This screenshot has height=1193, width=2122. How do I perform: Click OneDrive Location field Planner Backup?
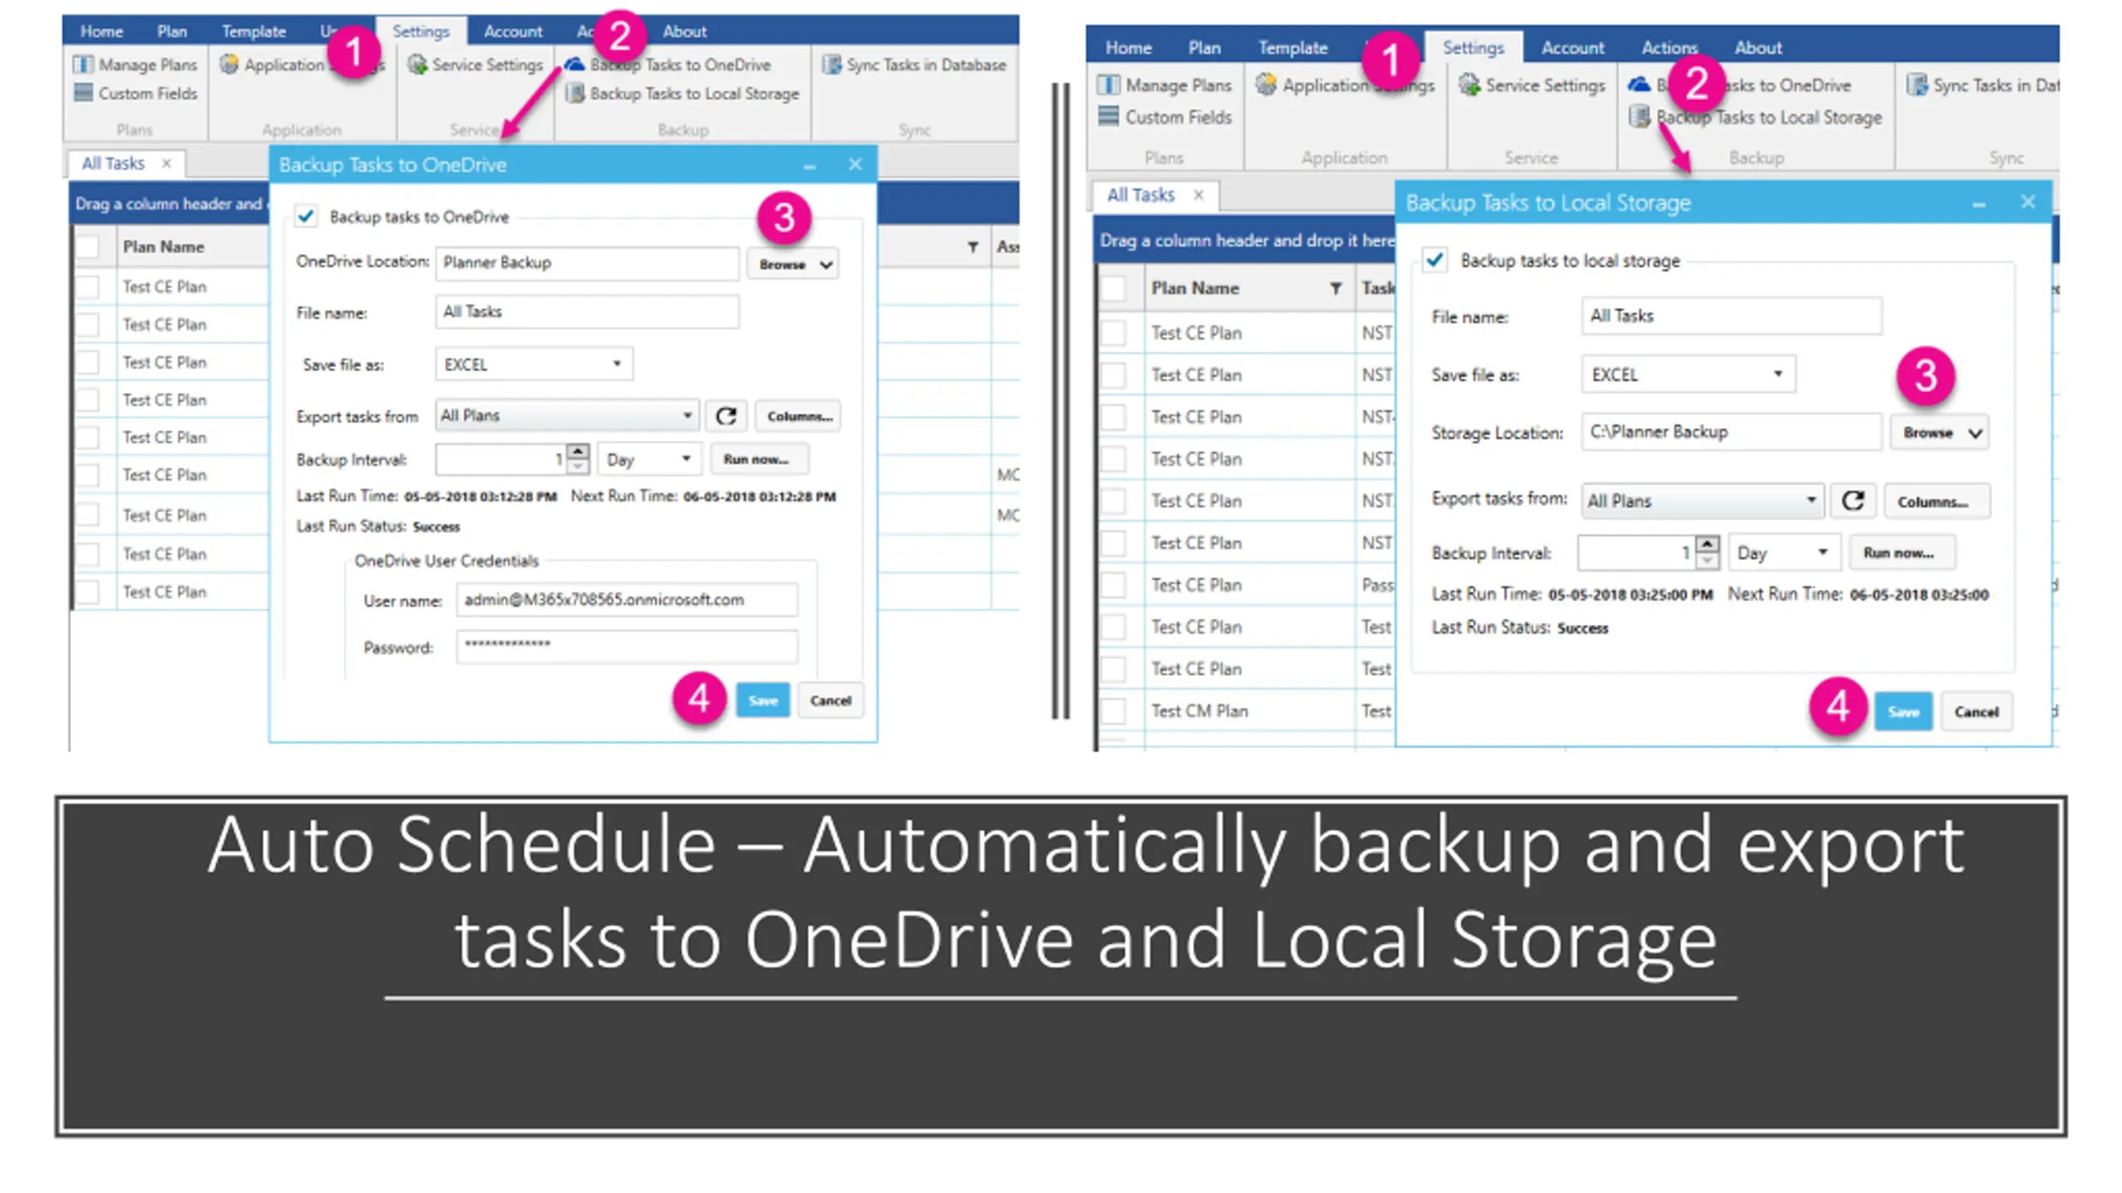[587, 263]
